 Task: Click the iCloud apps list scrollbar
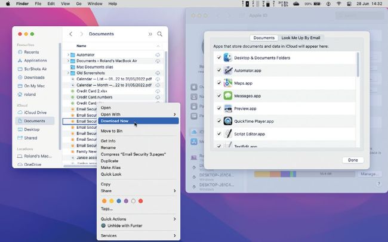pyautogui.click(x=358, y=65)
